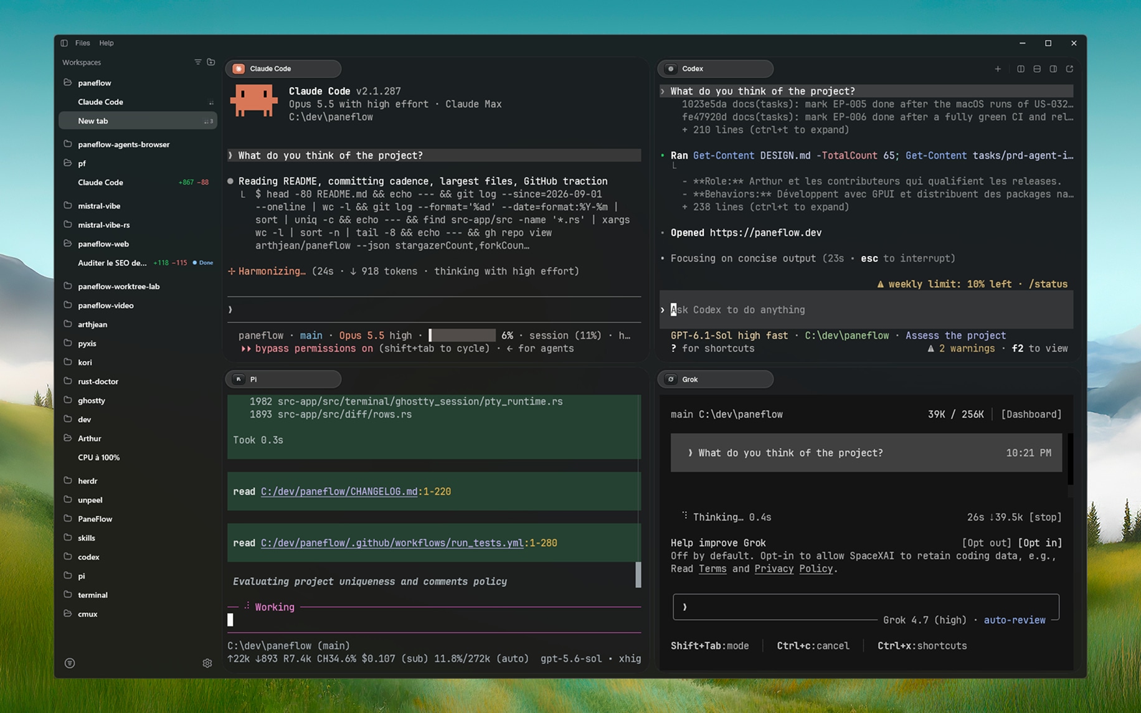Select the New tab item in sidebar
This screenshot has width=1141, height=713.
pos(138,121)
